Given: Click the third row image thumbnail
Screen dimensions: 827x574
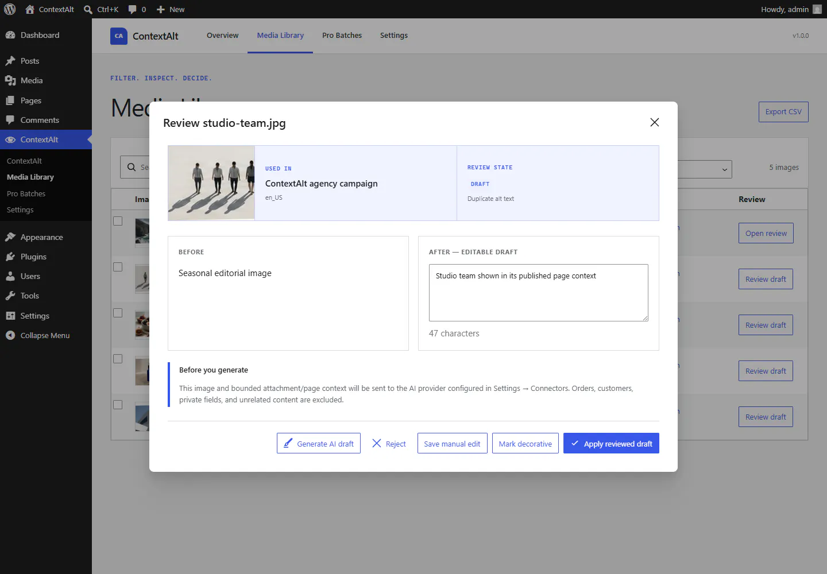Looking at the screenshot, I should [x=142, y=324].
